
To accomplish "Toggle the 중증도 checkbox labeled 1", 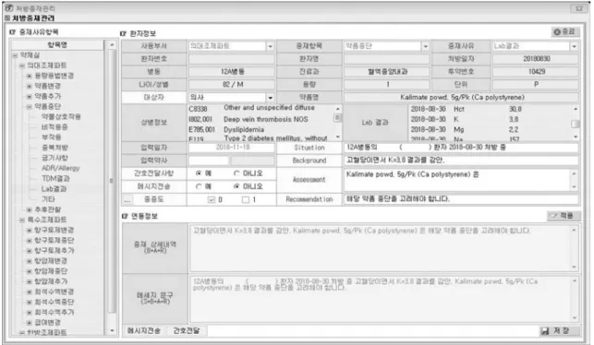I will 246,200.
